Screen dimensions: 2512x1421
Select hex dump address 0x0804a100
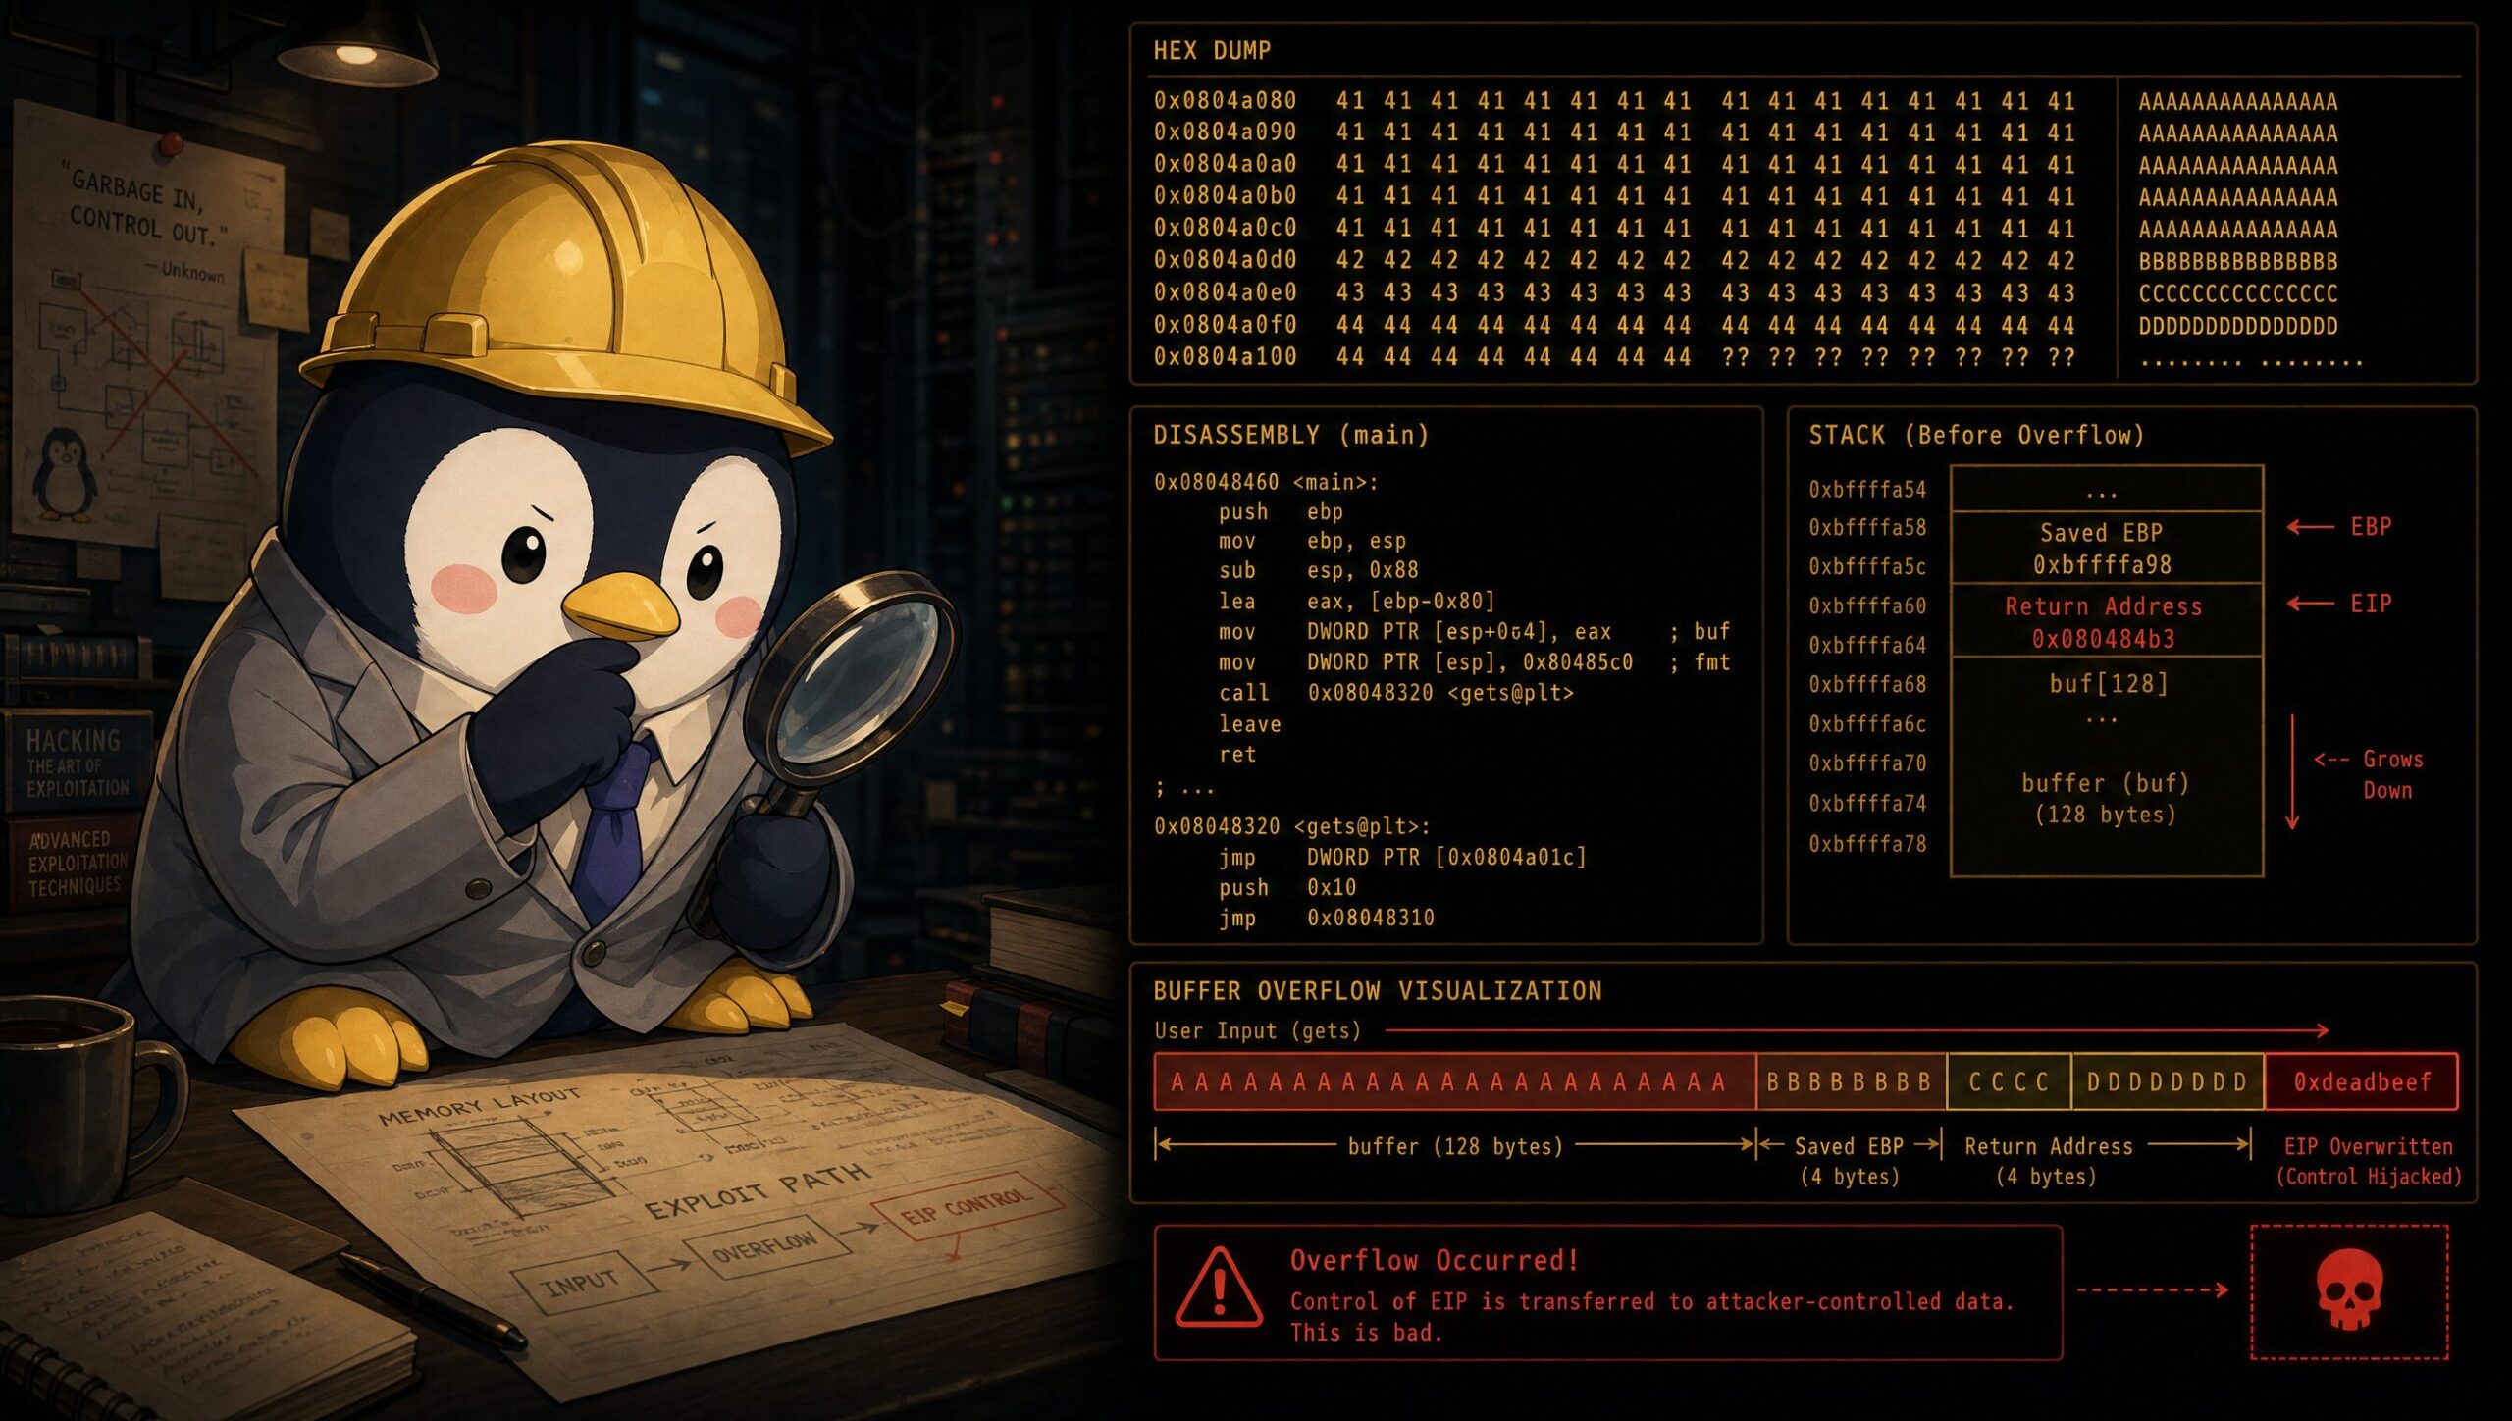[1225, 357]
